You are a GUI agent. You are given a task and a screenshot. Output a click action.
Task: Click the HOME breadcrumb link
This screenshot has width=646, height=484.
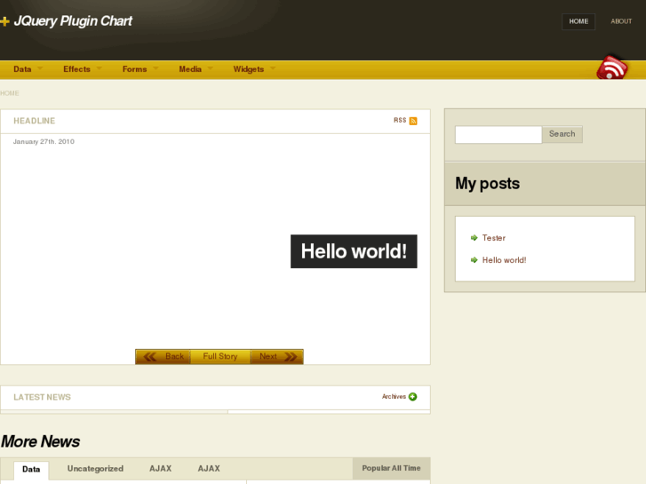(x=10, y=93)
